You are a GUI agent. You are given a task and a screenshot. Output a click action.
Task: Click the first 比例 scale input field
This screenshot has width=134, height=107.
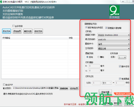[x=96, y=83]
